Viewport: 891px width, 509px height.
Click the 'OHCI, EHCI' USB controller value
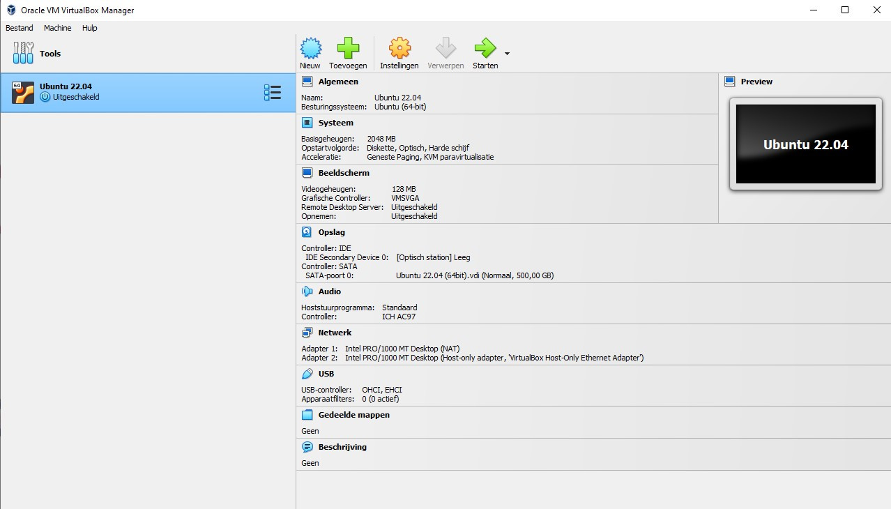pos(382,390)
